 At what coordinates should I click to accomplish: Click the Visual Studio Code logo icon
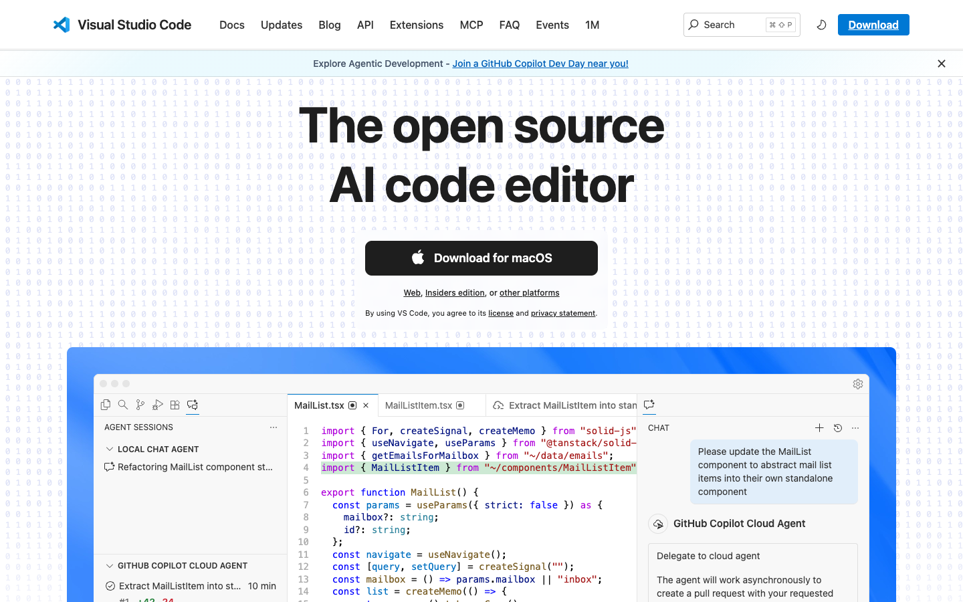tap(62, 25)
